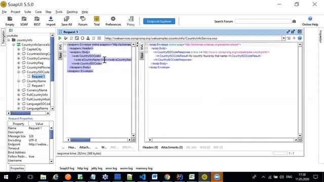The width and height of the screenshot is (324, 182).
Task: Open the Tools menu
Action: click(59, 12)
